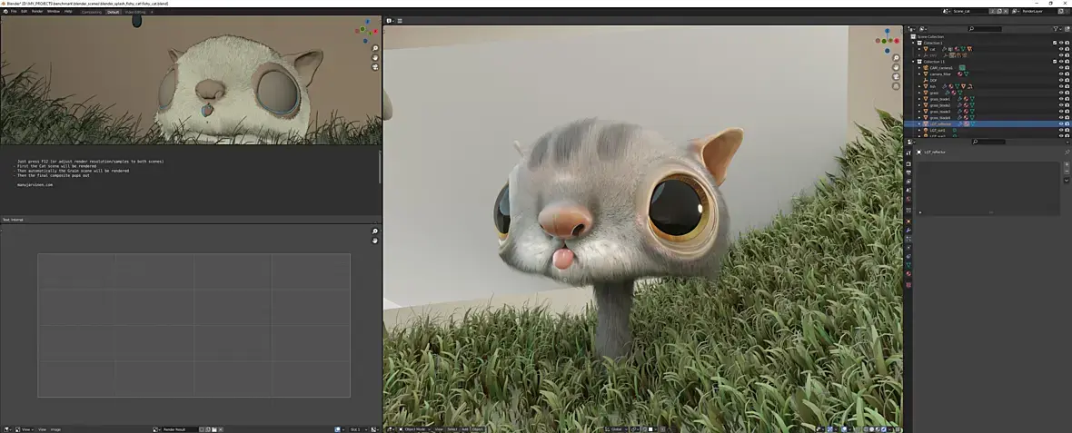The image size is (1072, 433).
Task: Open the World properties tab
Action: point(908,199)
